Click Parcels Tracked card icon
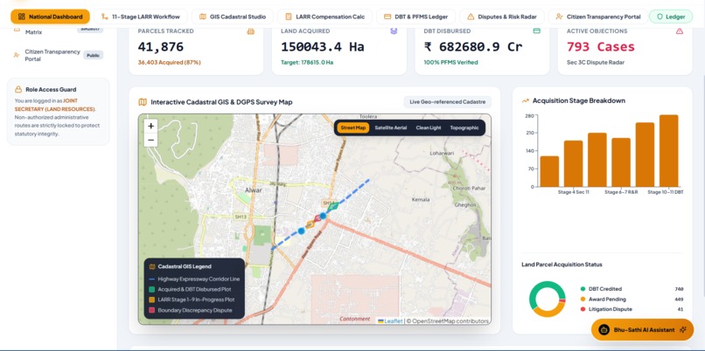This screenshot has width=705, height=351. pos(251,31)
